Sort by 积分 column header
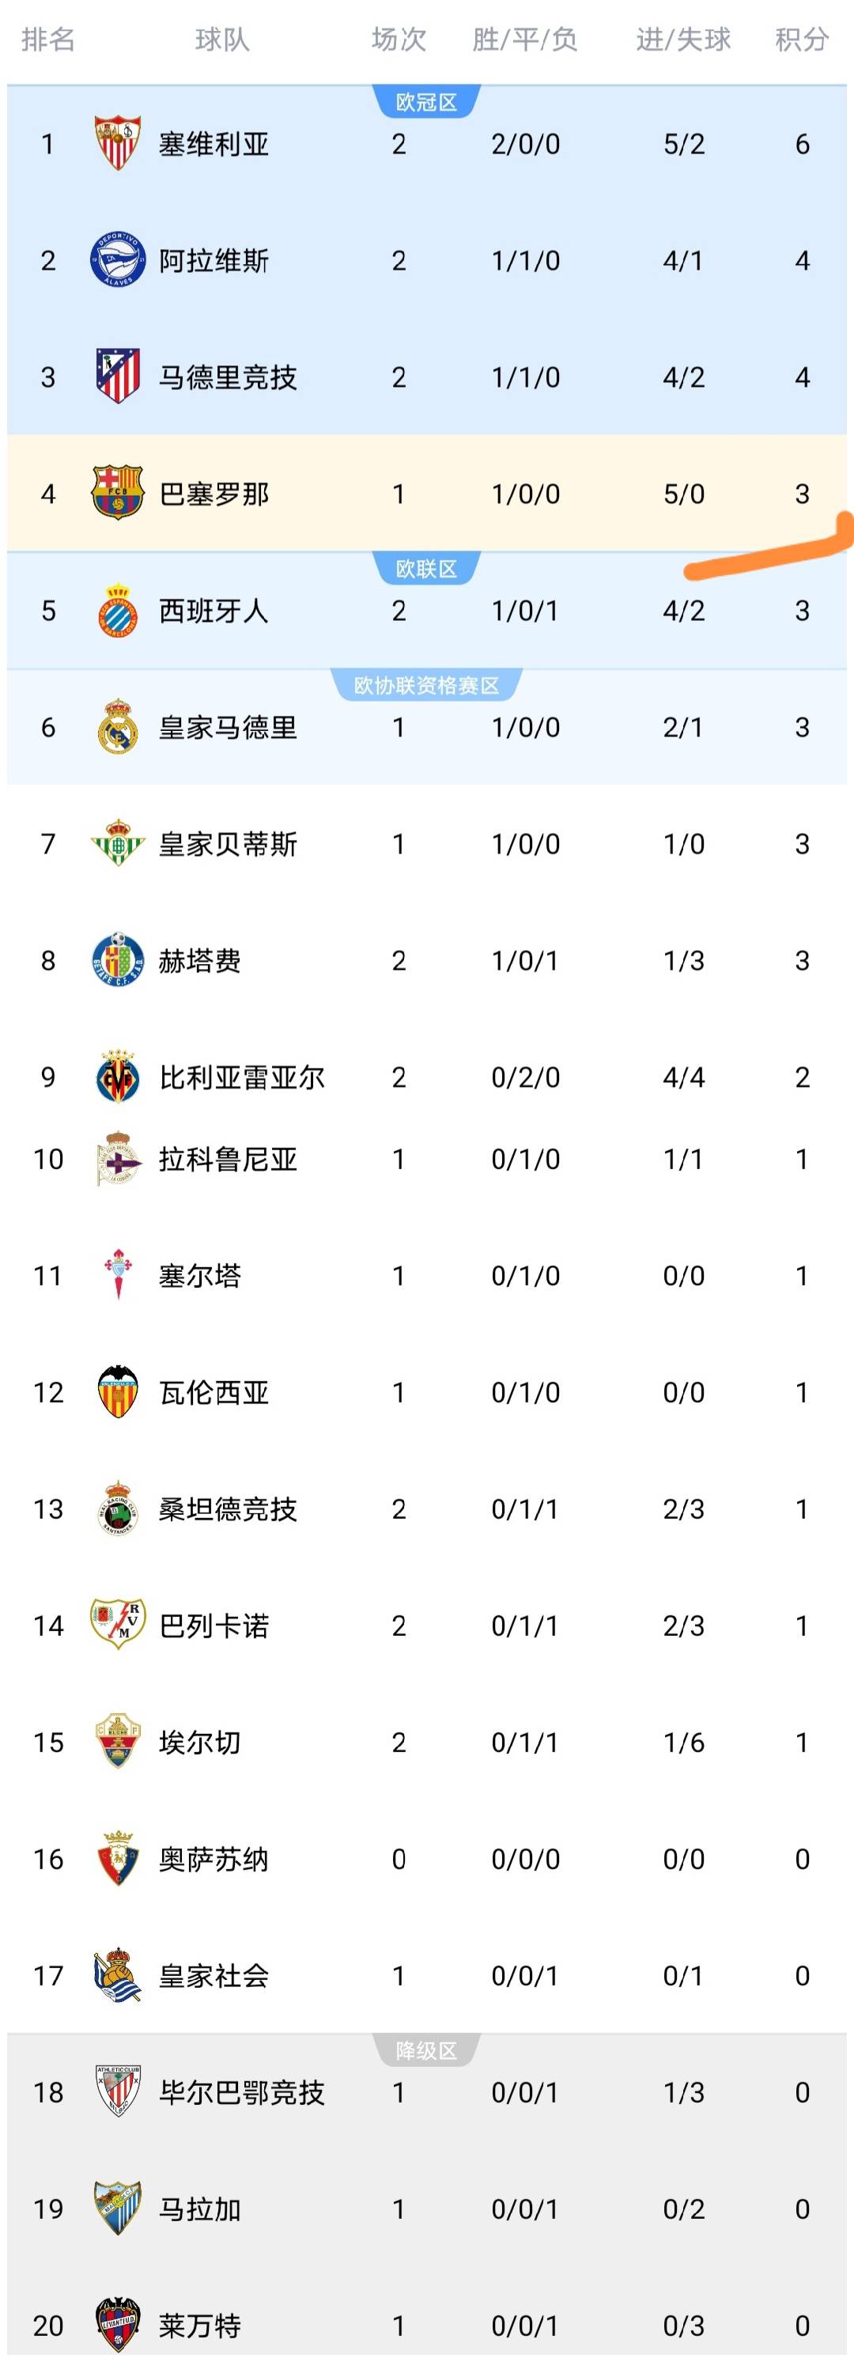 802,40
